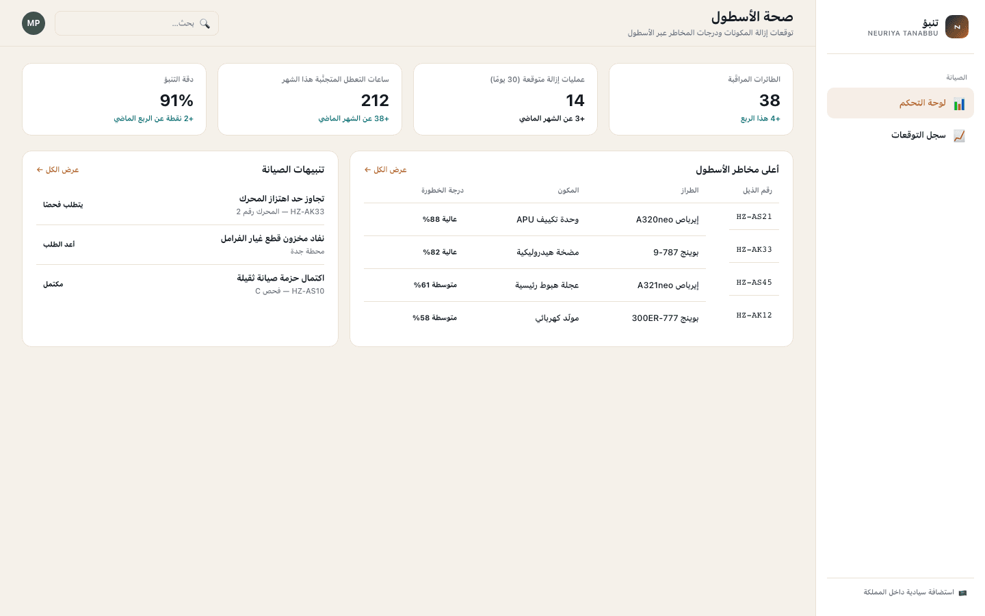Click the مضخة هيدروليكية component cell
This screenshot has width=985, height=616.
(547, 253)
